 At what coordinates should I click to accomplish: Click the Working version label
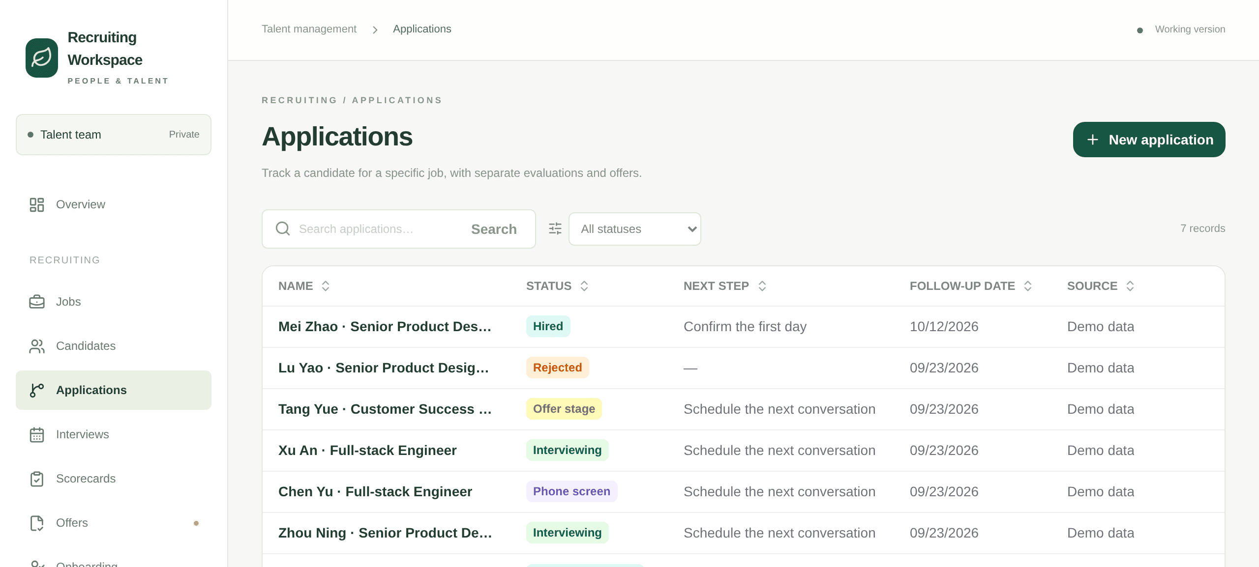pos(1190,29)
